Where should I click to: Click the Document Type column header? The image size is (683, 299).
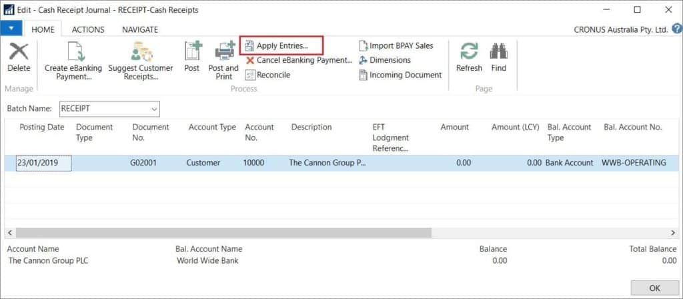(x=95, y=132)
